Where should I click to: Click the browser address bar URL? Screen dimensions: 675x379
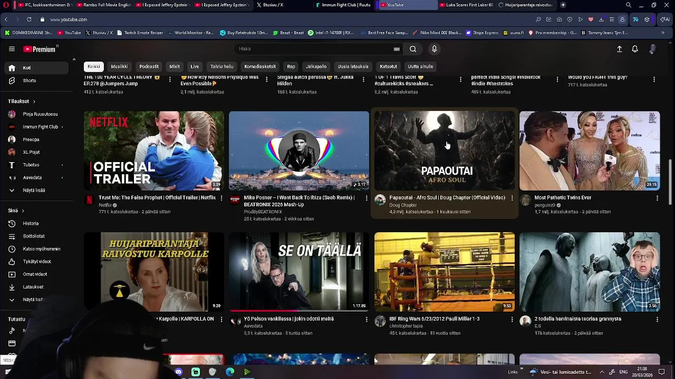[x=69, y=19]
